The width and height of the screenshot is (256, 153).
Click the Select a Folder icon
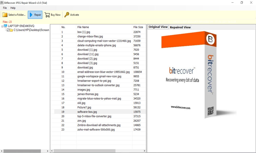pyautogui.click(x=5, y=15)
